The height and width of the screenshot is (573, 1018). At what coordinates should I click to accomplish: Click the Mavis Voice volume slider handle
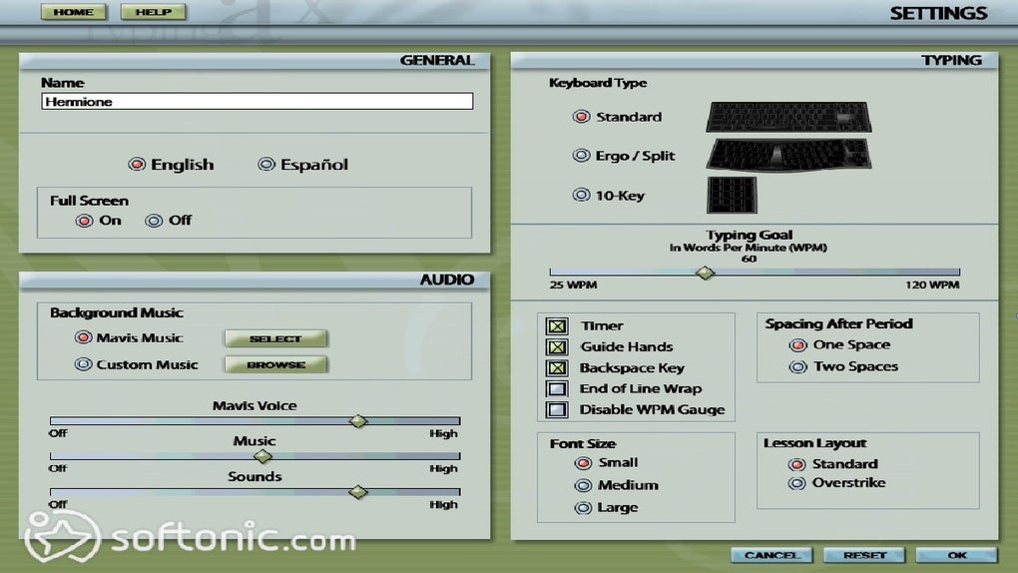[x=357, y=421]
